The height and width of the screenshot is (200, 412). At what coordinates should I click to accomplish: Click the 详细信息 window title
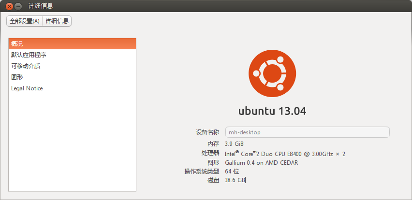point(41,6)
